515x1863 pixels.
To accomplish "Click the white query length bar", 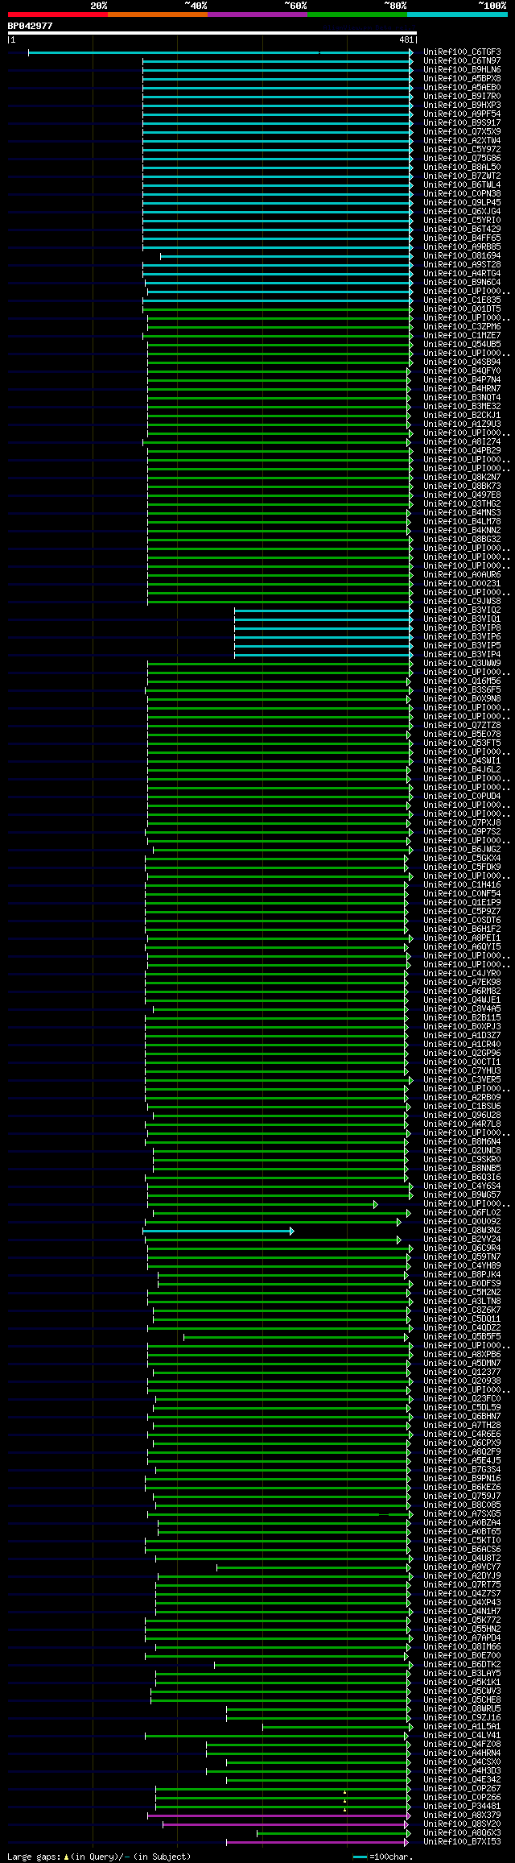I will [212, 33].
